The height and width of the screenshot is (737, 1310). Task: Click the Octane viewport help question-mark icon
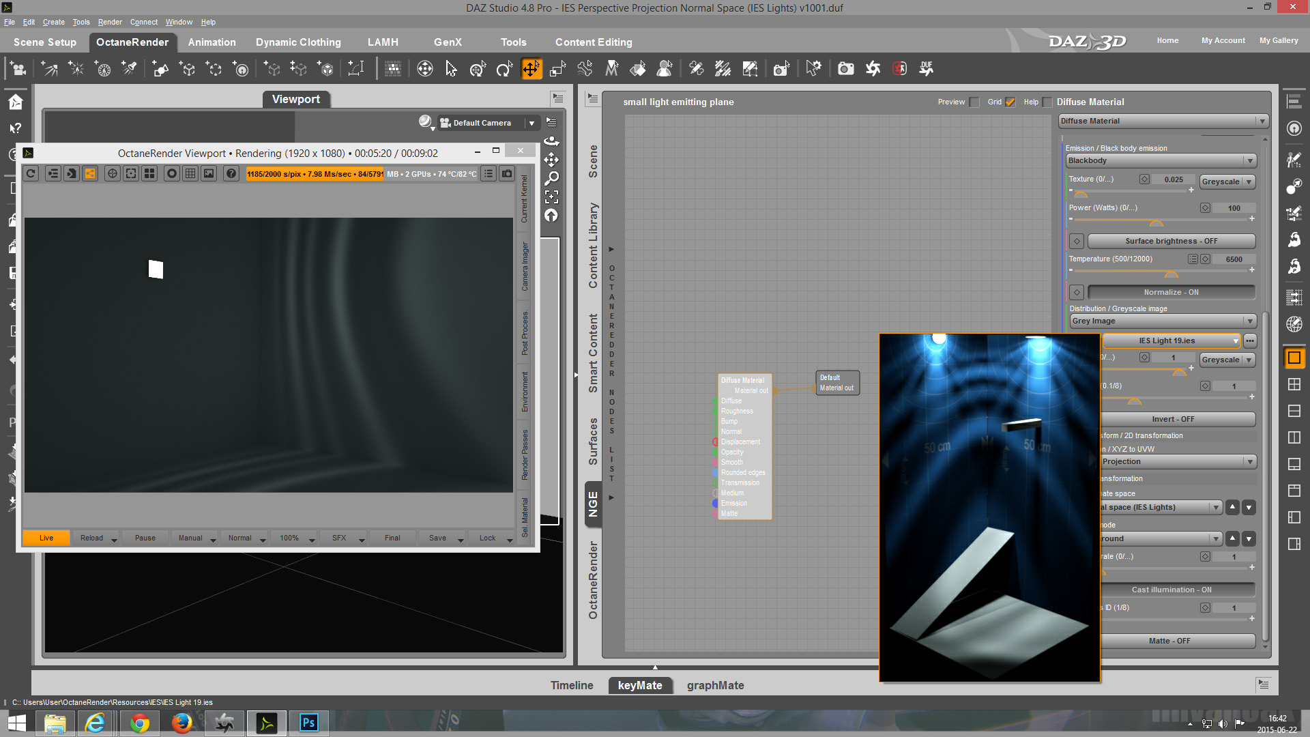231,173
